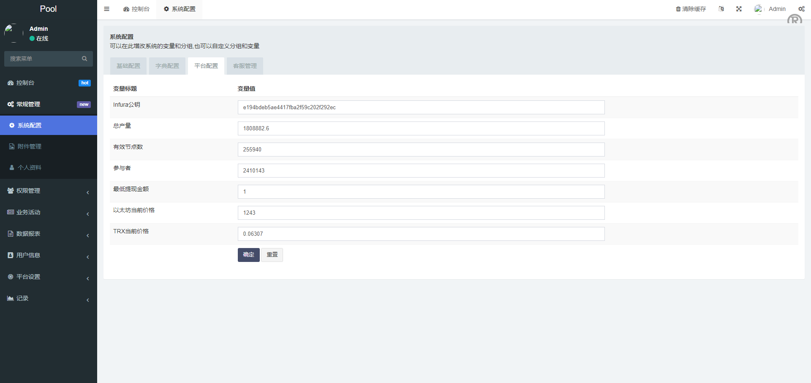Open 附件管理 in the sidebar
The width and height of the screenshot is (811, 383).
click(30, 146)
